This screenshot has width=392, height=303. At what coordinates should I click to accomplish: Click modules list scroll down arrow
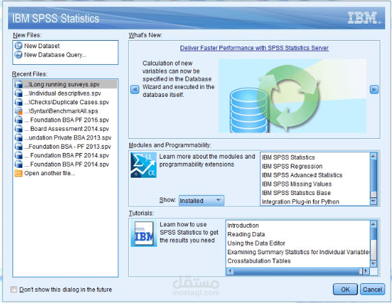(374, 201)
